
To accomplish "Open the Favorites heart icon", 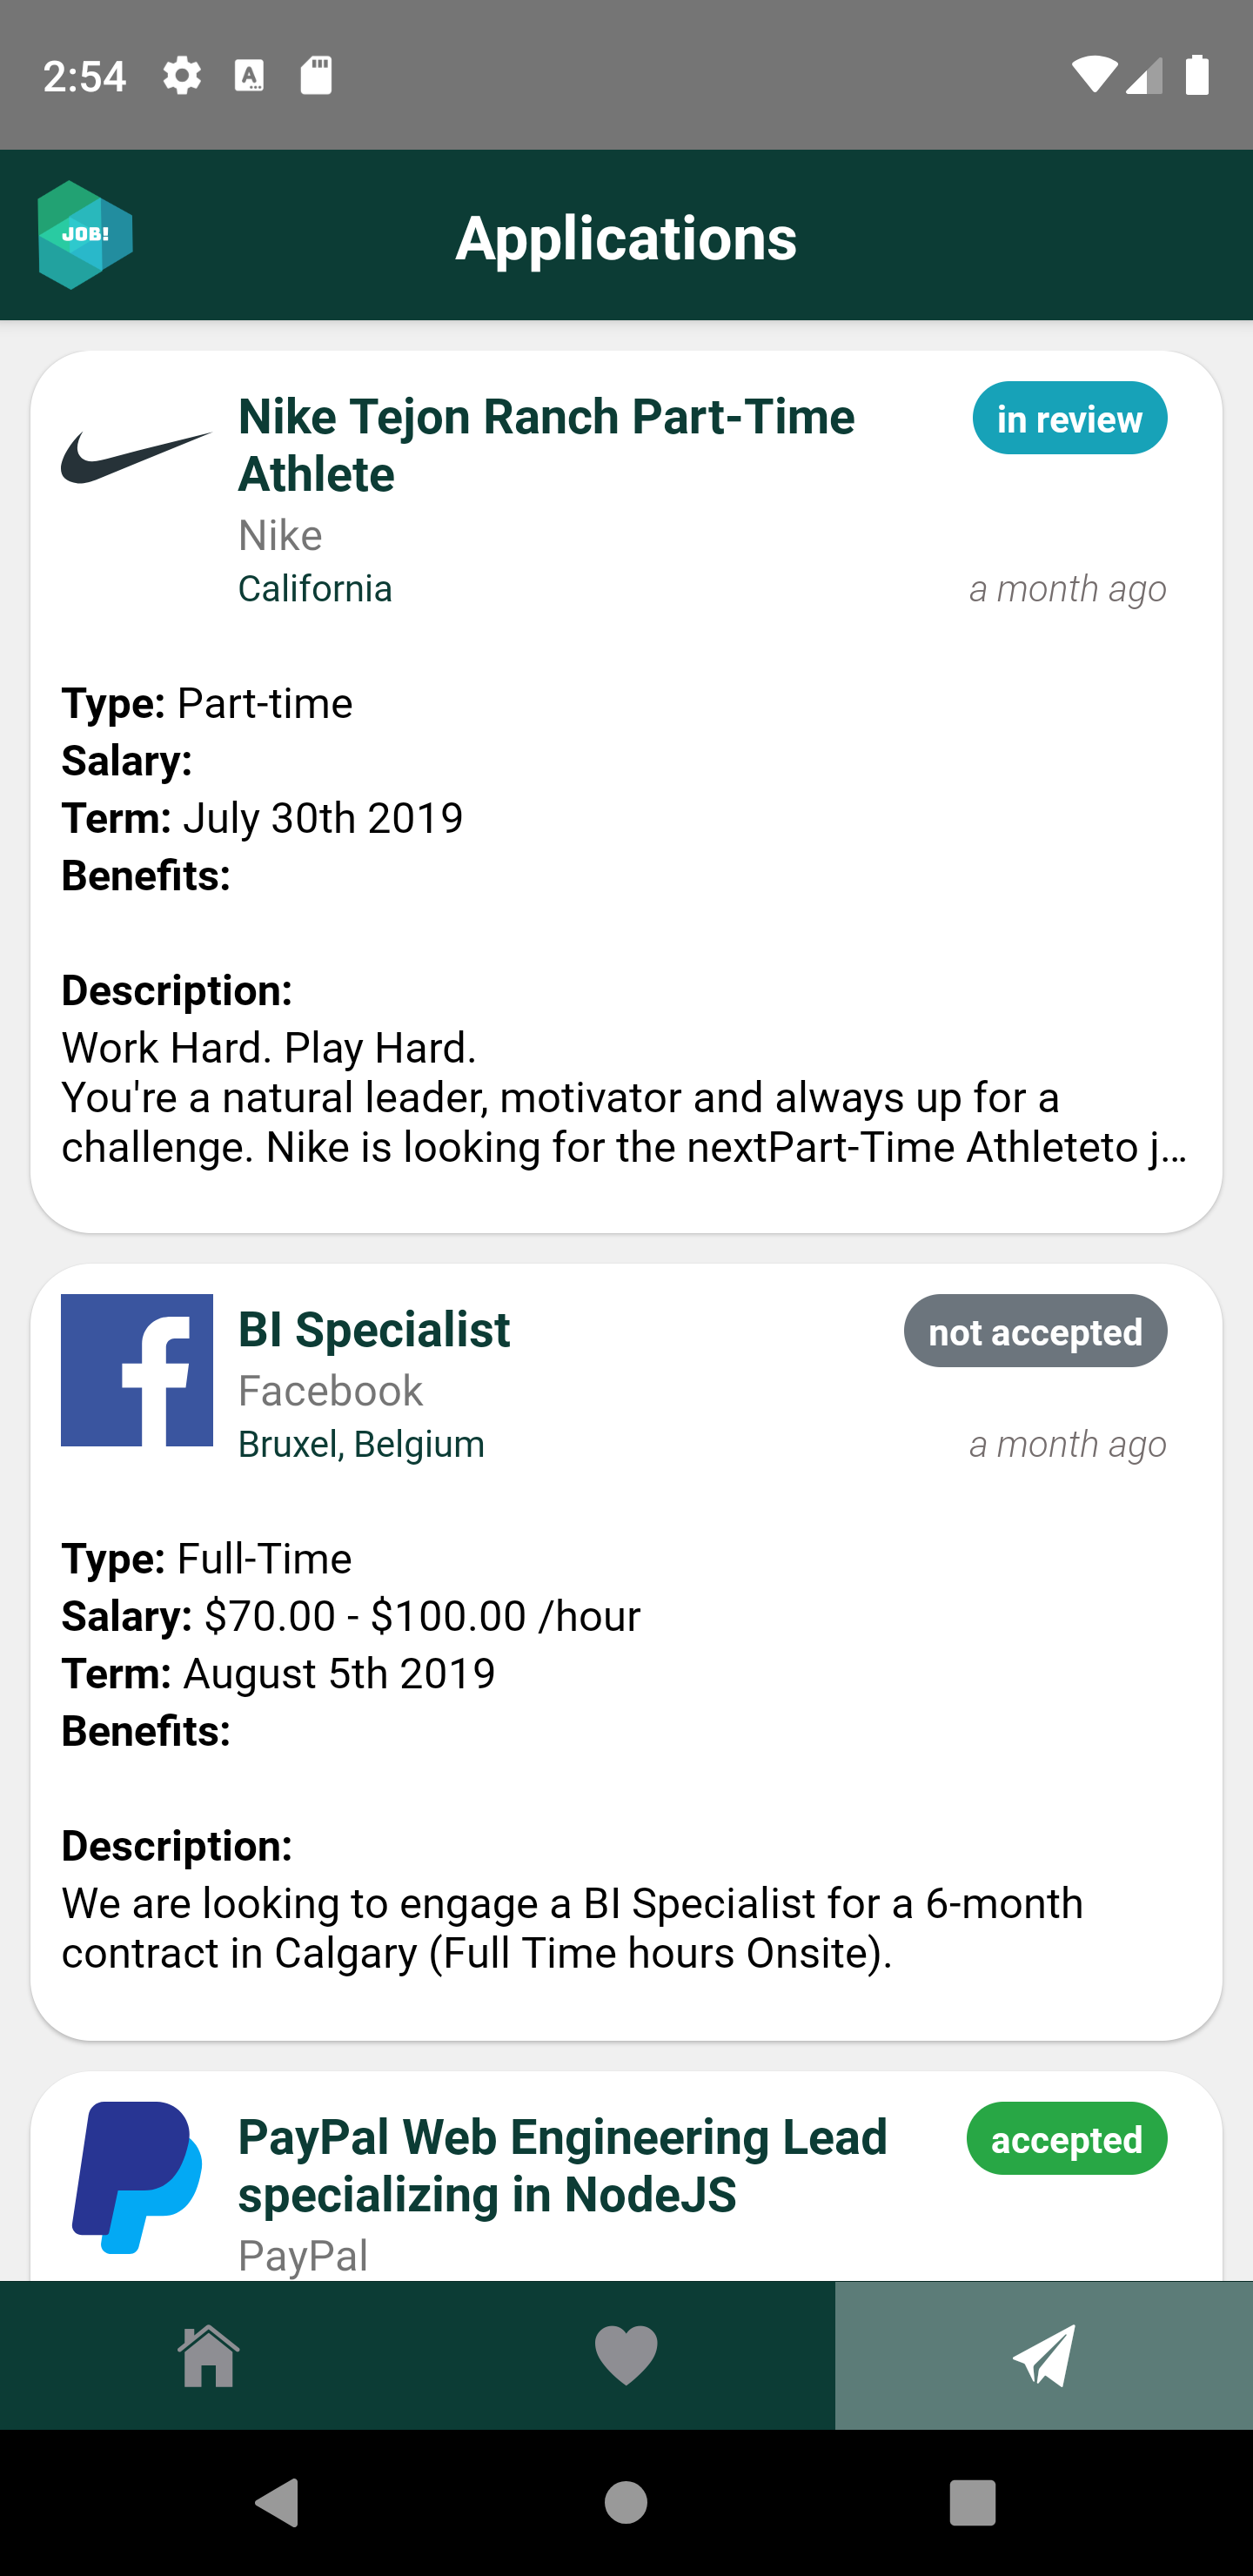I will point(626,2355).
